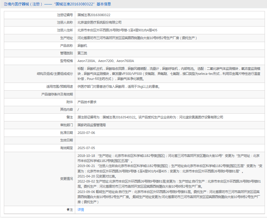The width and height of the screenshot is (267, 218).
Task: Select expiry date 2025-07-05
Action: click(86, 148)
